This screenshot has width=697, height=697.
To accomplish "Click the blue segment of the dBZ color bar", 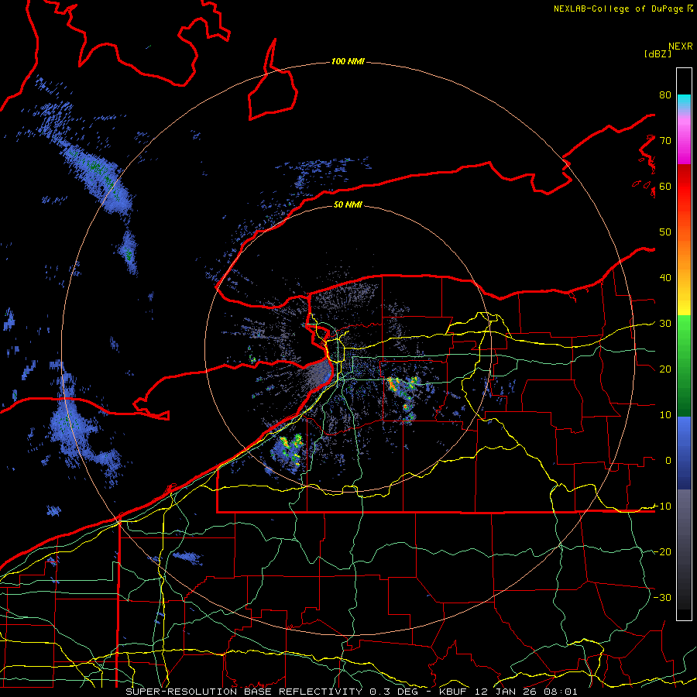I will tap(684, 452).
